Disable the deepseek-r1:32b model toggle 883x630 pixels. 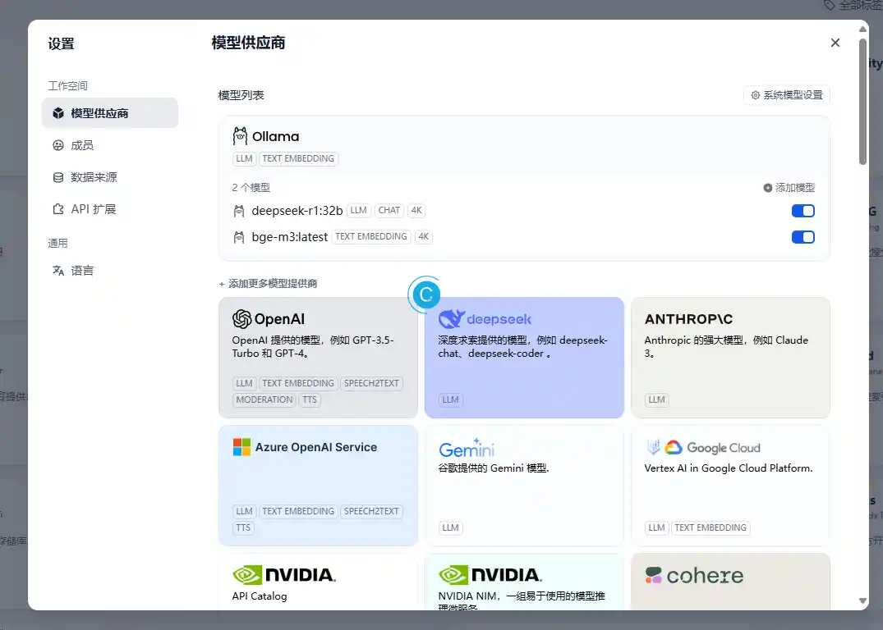point(803,211)
